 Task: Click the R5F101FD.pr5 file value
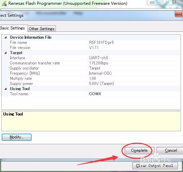pyautogui.click(x=101, y=42)
